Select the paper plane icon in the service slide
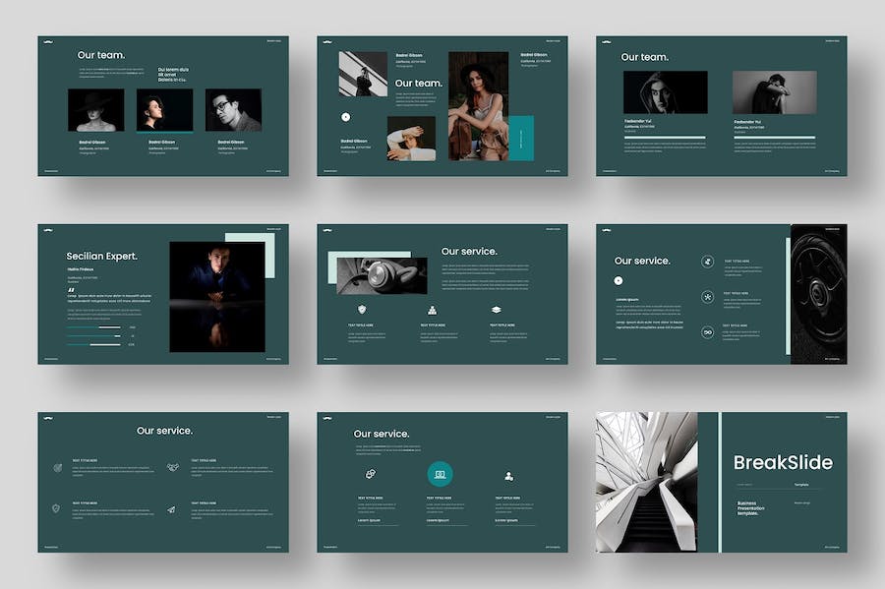 coord(171,509)
